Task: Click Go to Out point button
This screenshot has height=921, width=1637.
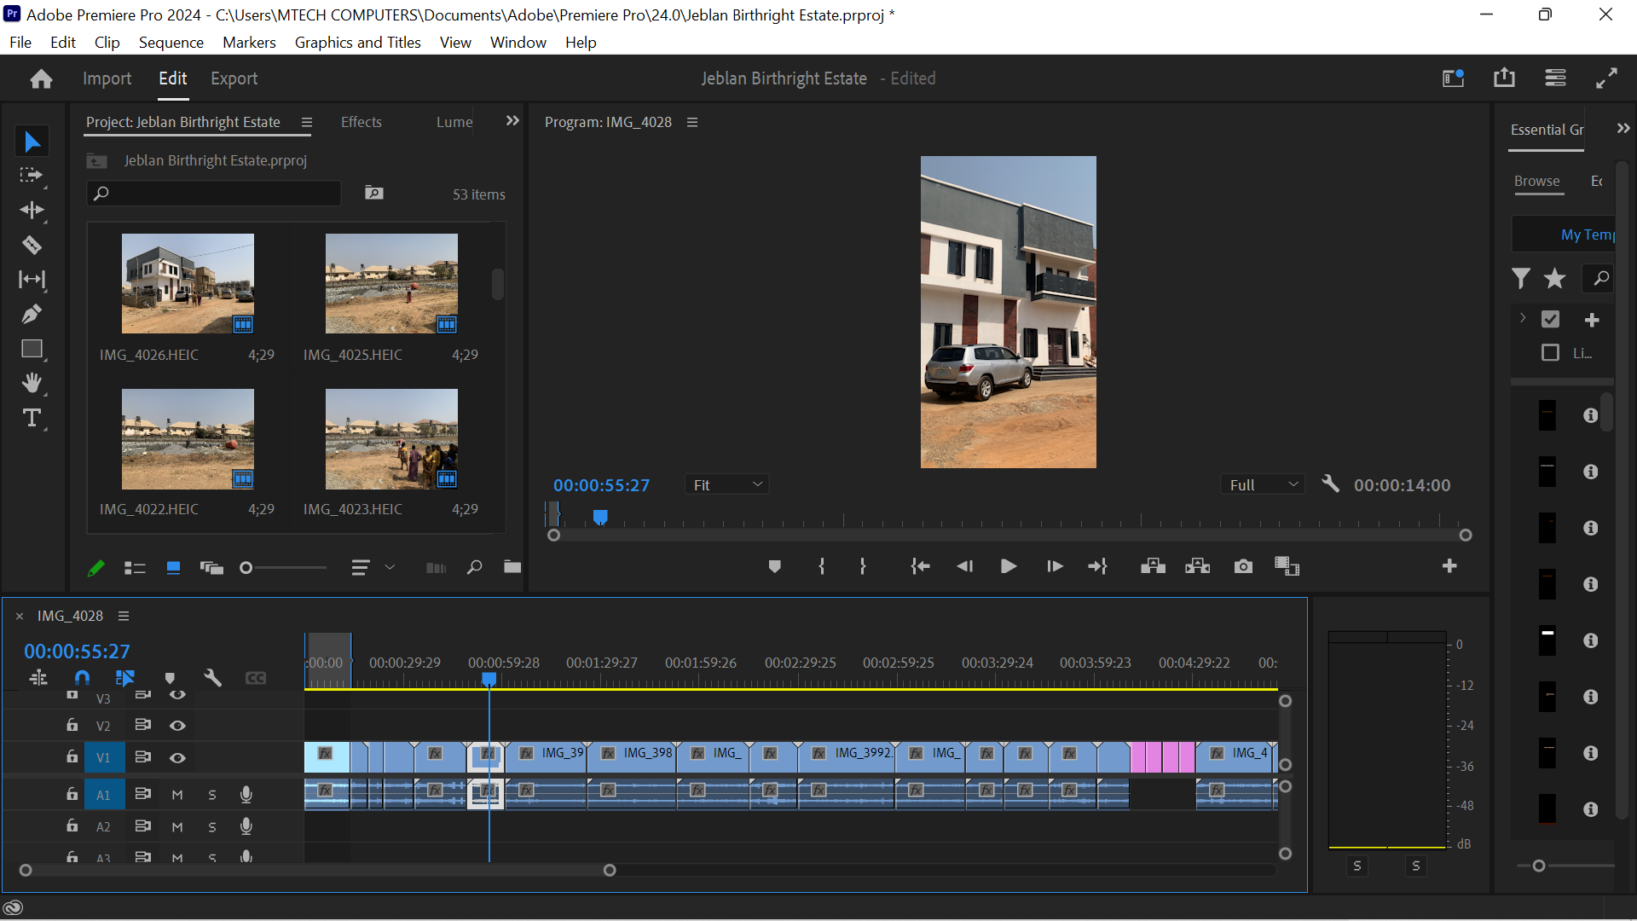Action: (x=1097, y=566)
